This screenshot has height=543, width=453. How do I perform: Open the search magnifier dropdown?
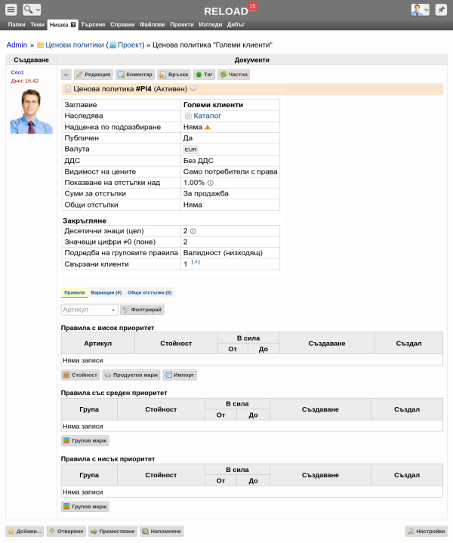32,9
